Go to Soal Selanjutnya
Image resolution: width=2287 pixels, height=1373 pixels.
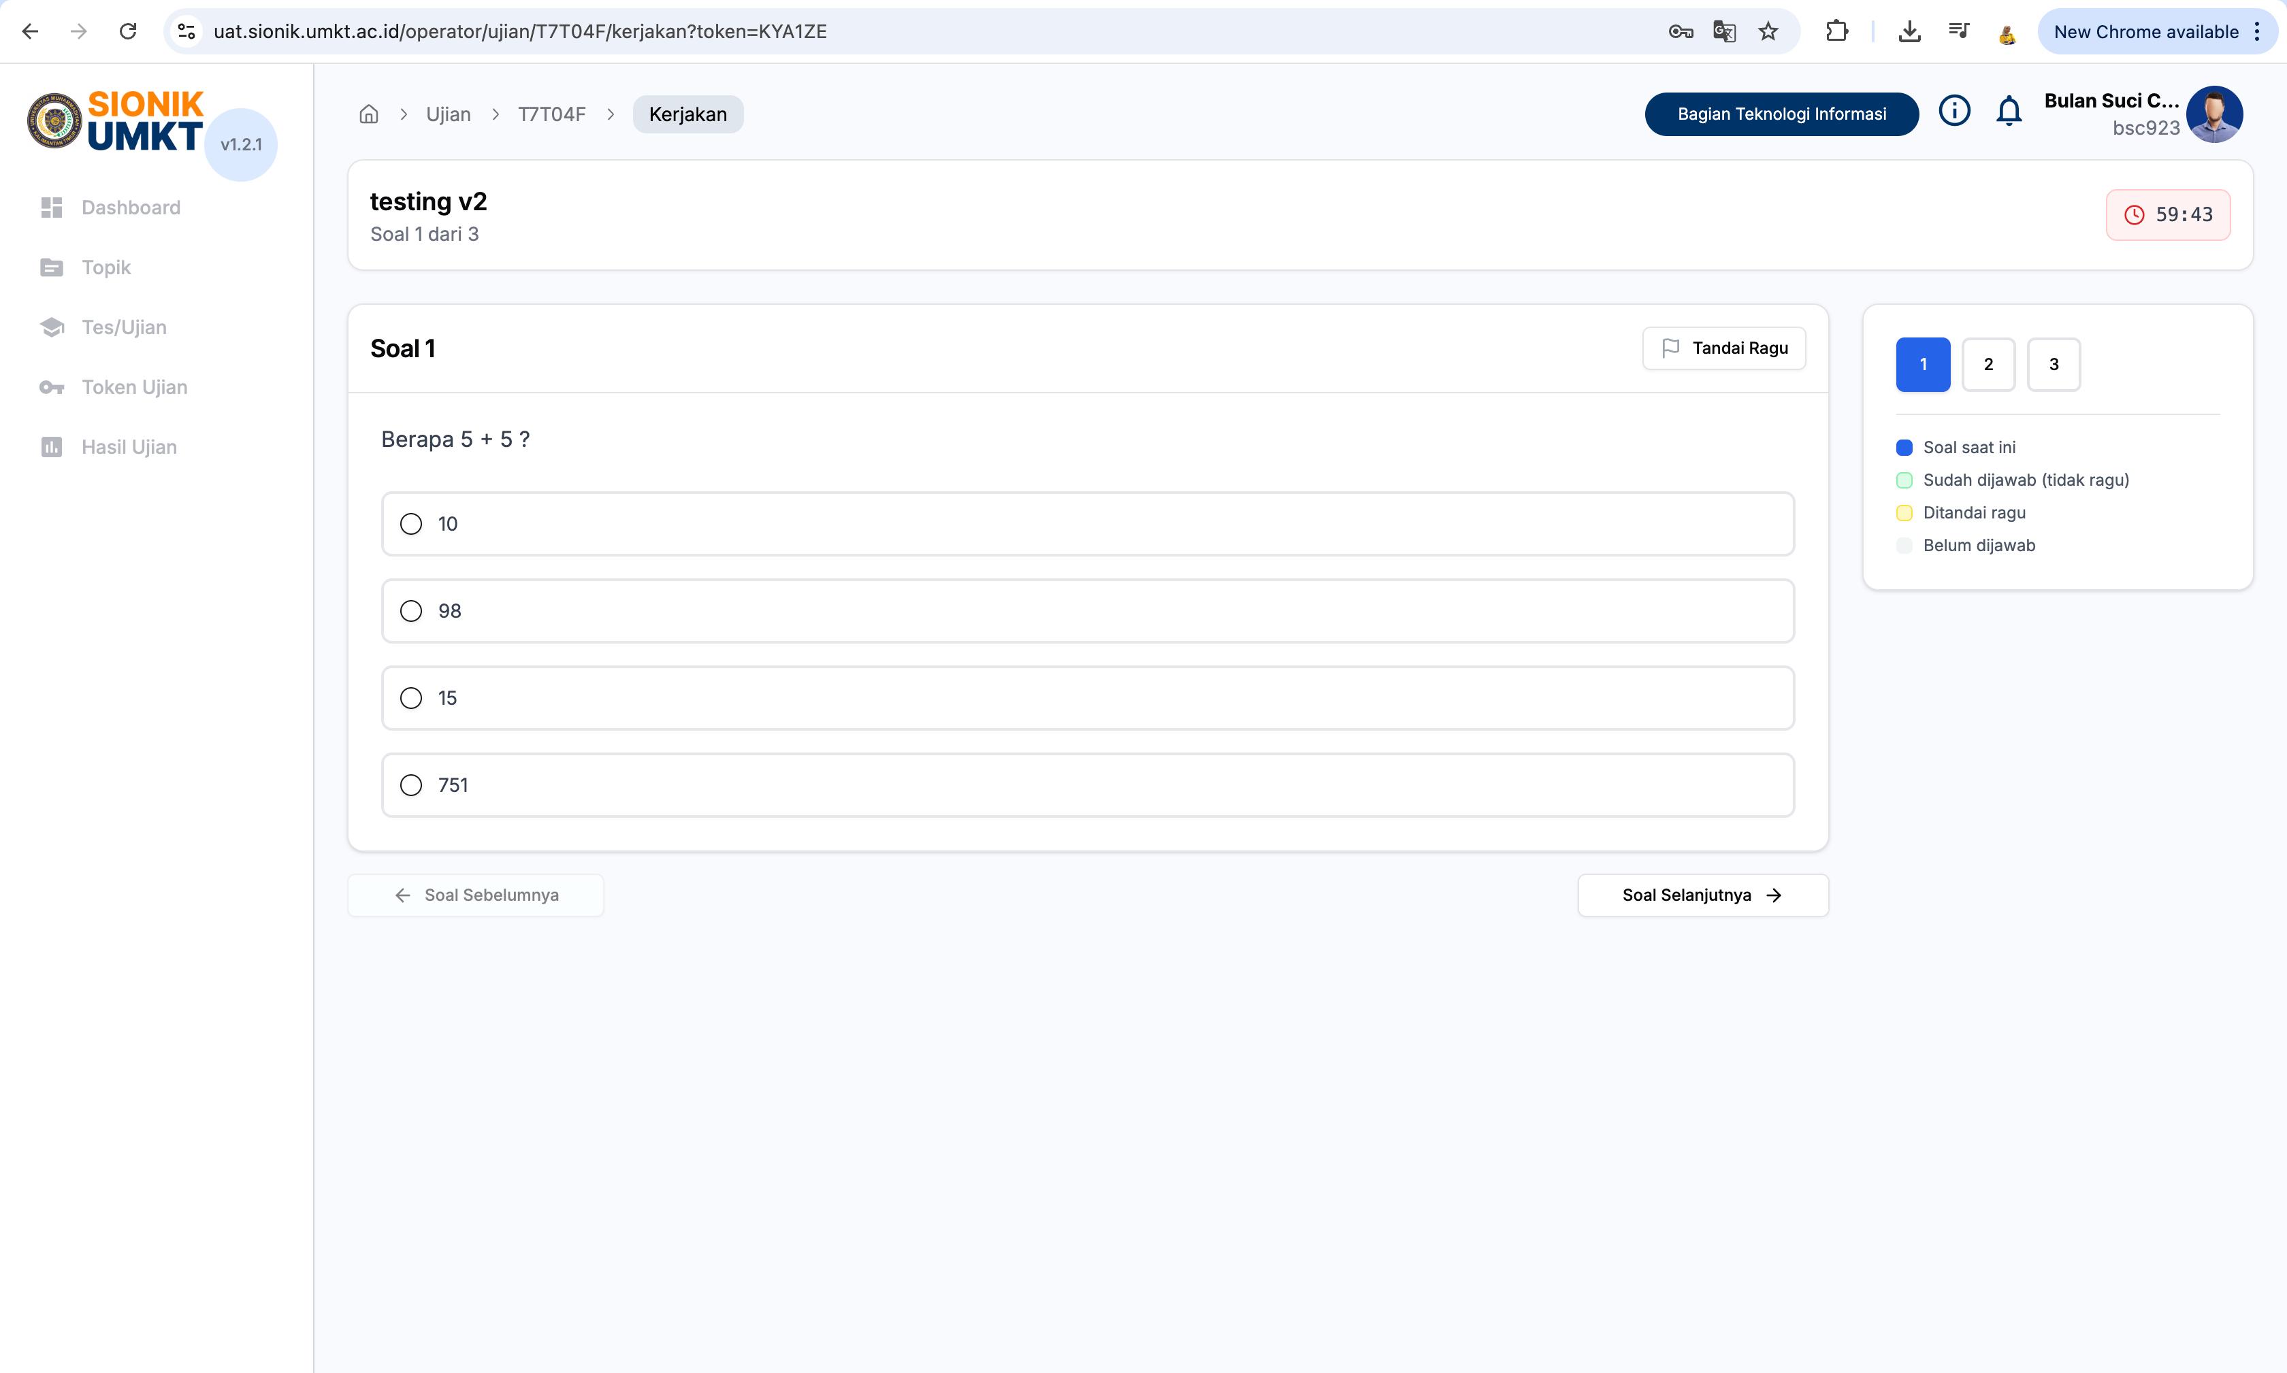click(x=1702, y=895)
